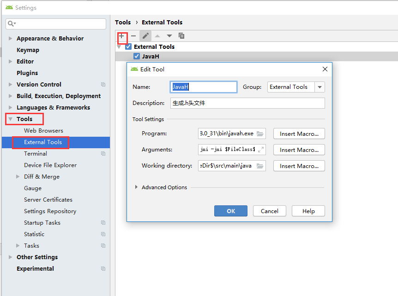
Task: Open the Group dropdown
Action: 320,87
